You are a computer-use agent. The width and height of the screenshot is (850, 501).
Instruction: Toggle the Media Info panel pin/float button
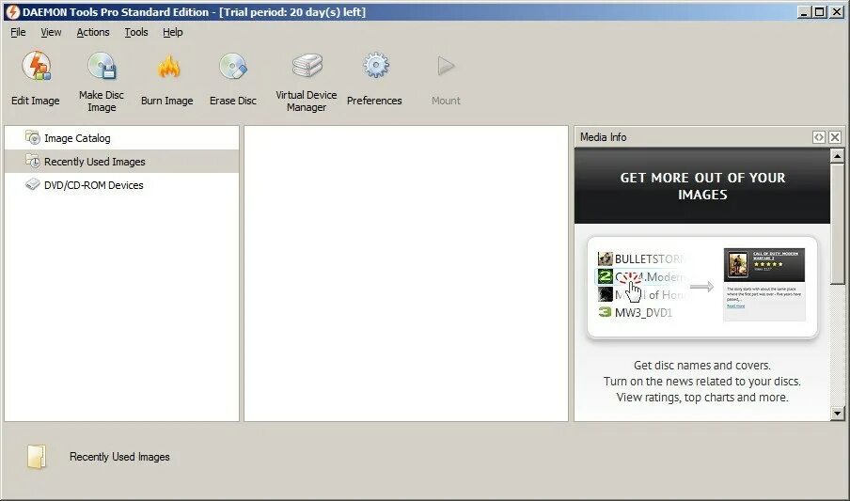point(819,137)
